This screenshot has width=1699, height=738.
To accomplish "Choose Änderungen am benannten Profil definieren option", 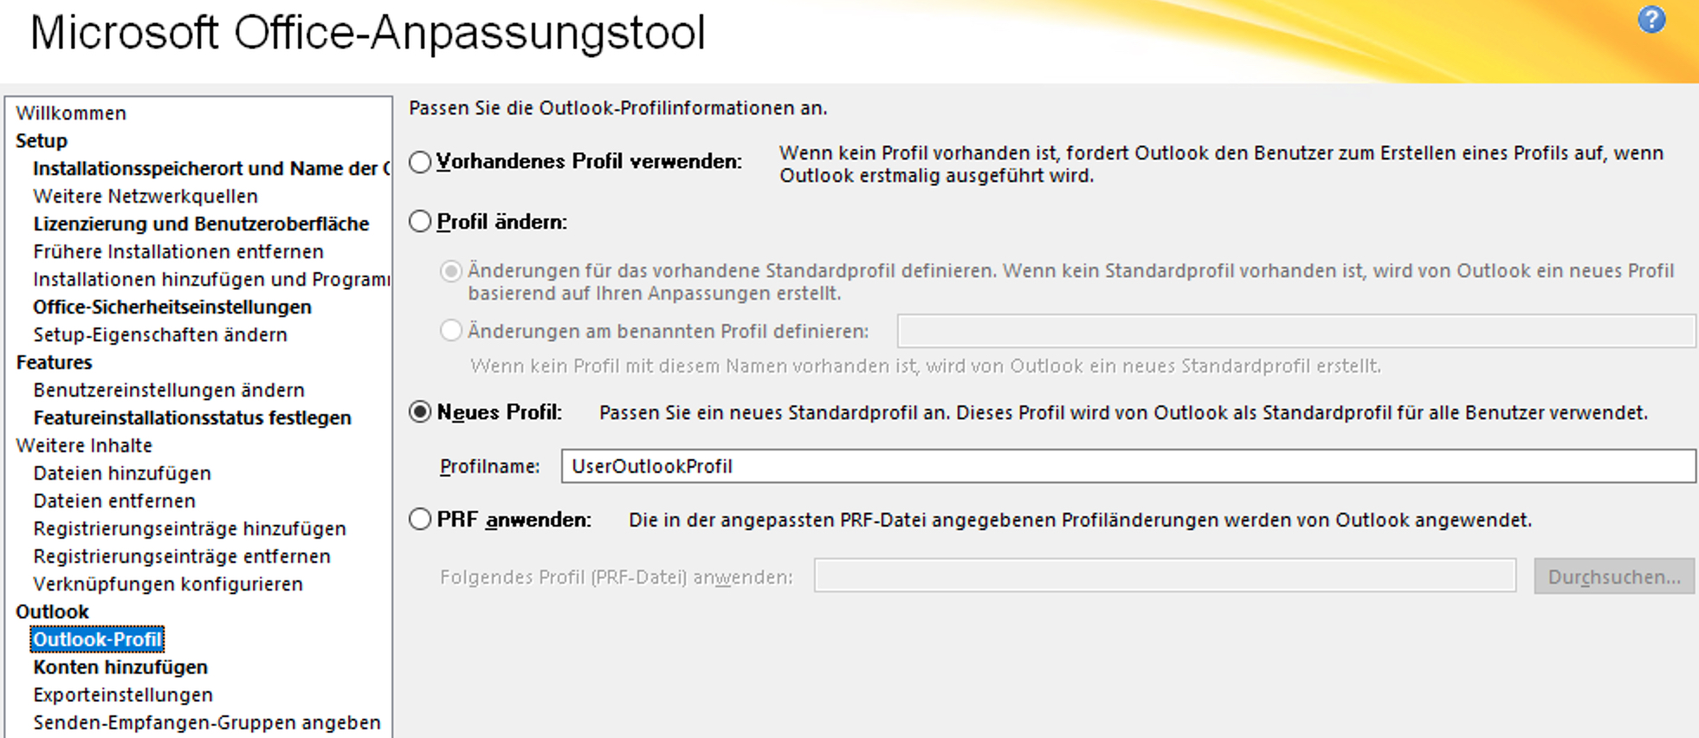I will [x=451, y=331].
